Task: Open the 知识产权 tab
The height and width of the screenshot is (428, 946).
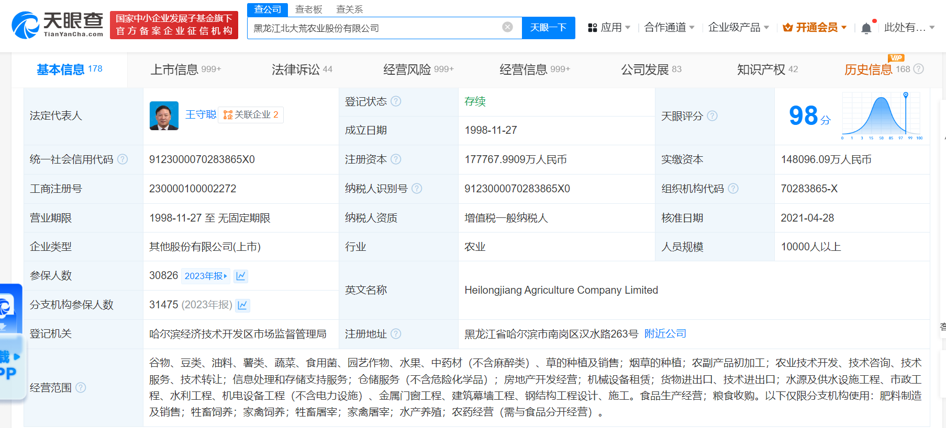Action: [767, 69]
